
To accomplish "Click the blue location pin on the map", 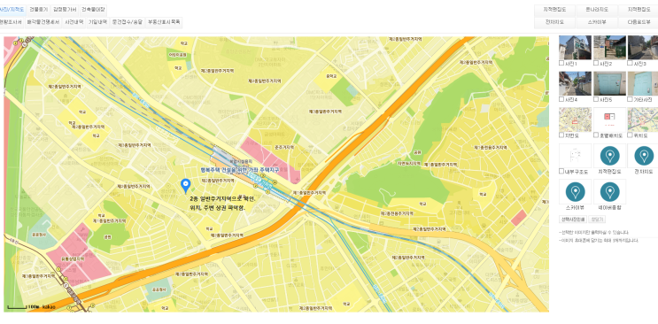I will pos(185,186).
